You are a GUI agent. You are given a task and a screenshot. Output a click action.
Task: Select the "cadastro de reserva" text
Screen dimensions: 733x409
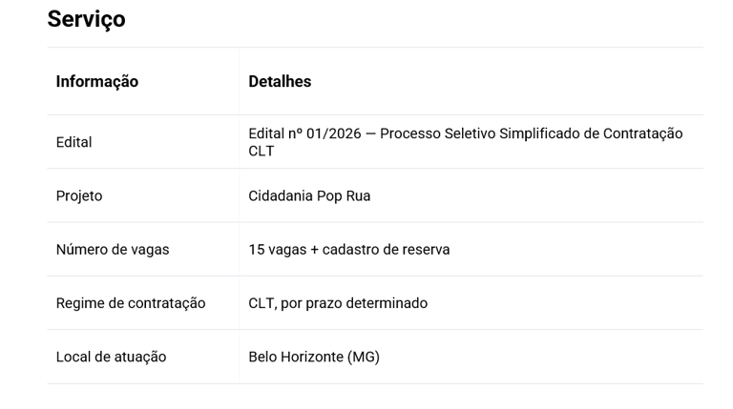point(386,250)
